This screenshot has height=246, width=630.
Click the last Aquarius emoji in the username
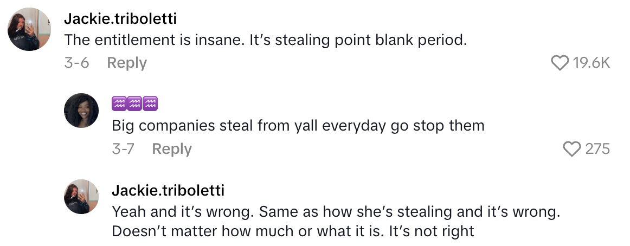150,103
